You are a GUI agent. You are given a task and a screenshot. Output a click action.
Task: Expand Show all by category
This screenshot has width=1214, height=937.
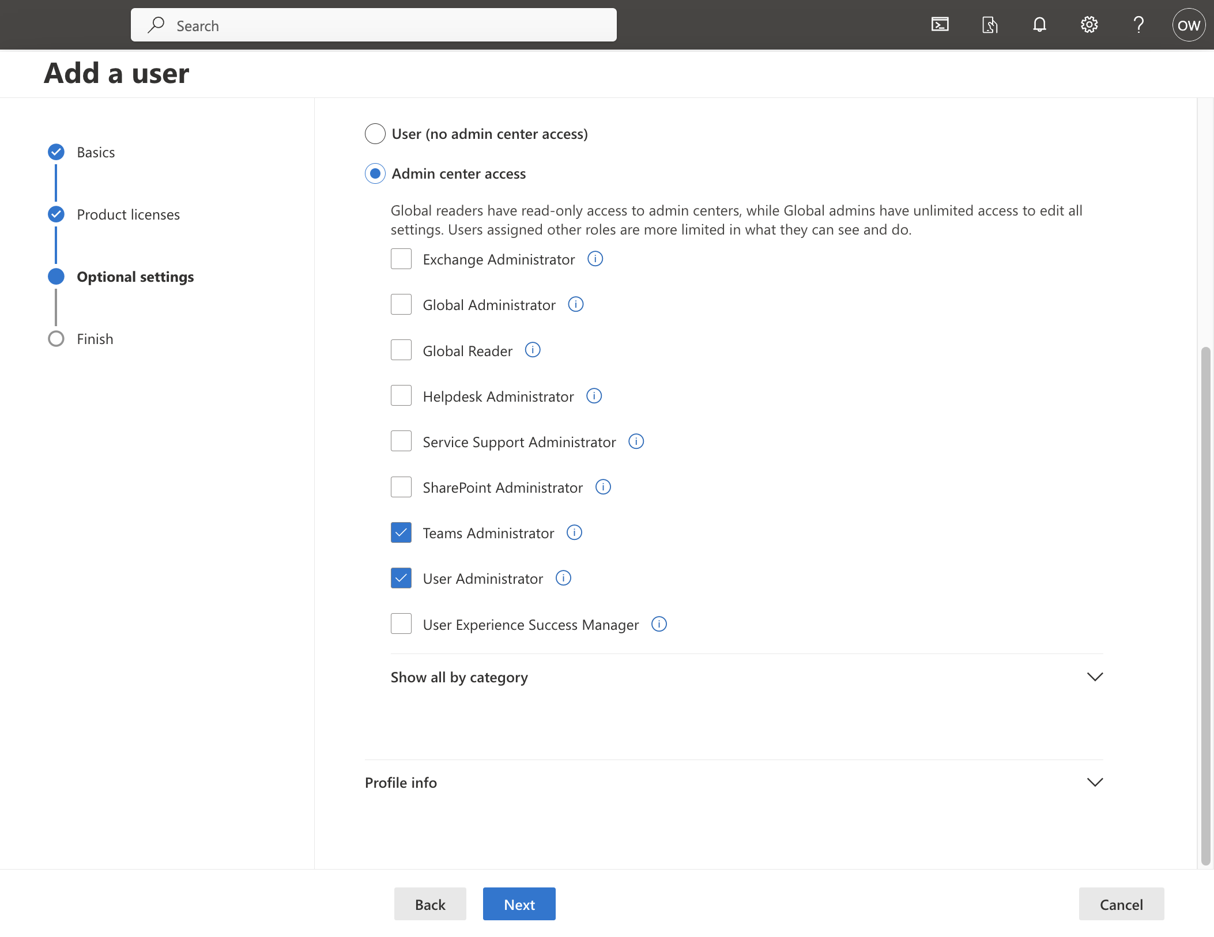(x=459, y=677)
